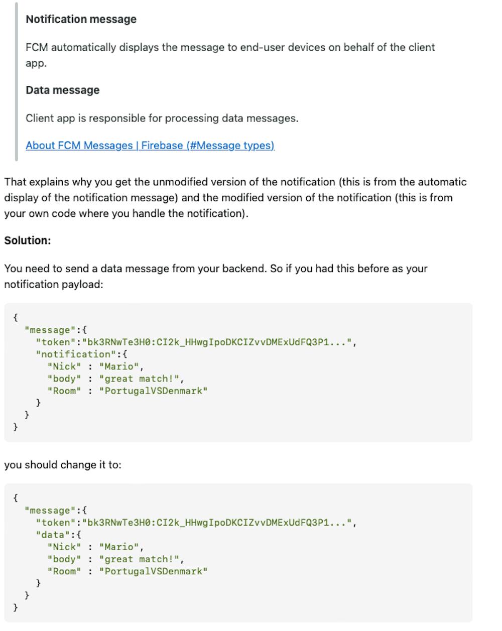Click "great match!" in the first code block
Image resolution: width=502 pixels, height=631 pixels.
click(x=139, y=378)
